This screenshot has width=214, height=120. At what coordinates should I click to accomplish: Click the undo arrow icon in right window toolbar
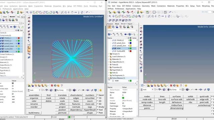(170, 12)
